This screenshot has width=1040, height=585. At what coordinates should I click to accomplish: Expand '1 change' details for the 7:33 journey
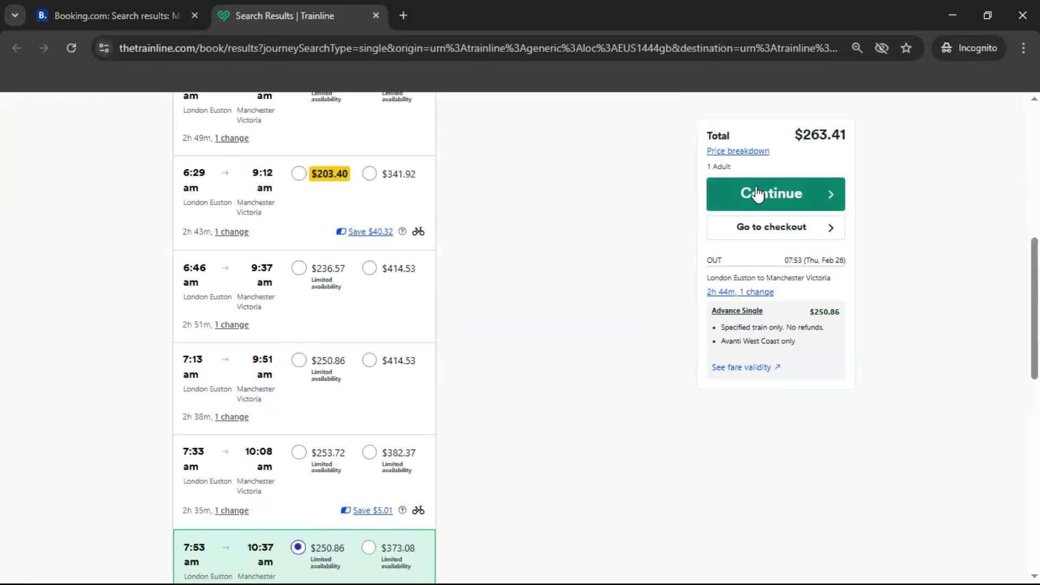coord(231,510)
